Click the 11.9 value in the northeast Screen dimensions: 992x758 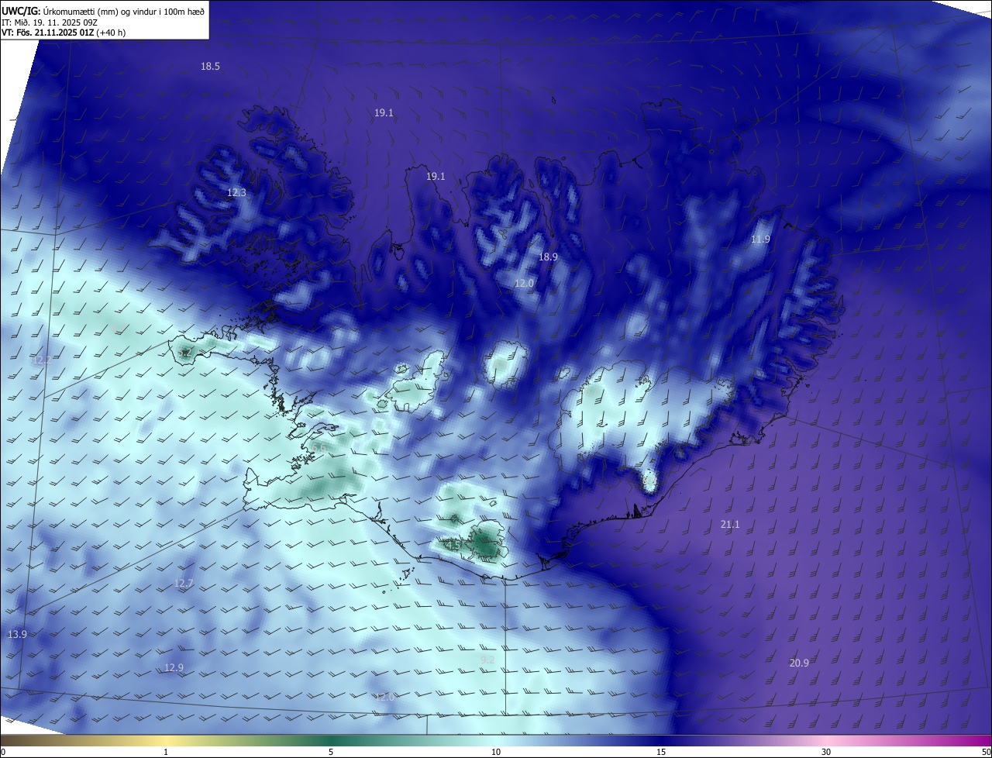click(760, 239)
